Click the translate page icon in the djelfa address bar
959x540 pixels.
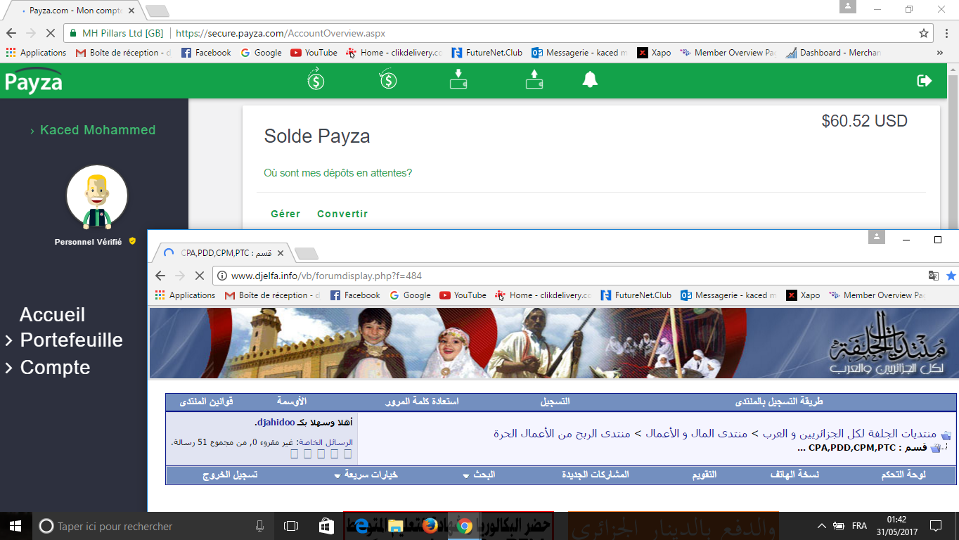[x=933, y=276]
